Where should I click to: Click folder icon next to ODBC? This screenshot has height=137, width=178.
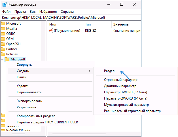point(3,34)
